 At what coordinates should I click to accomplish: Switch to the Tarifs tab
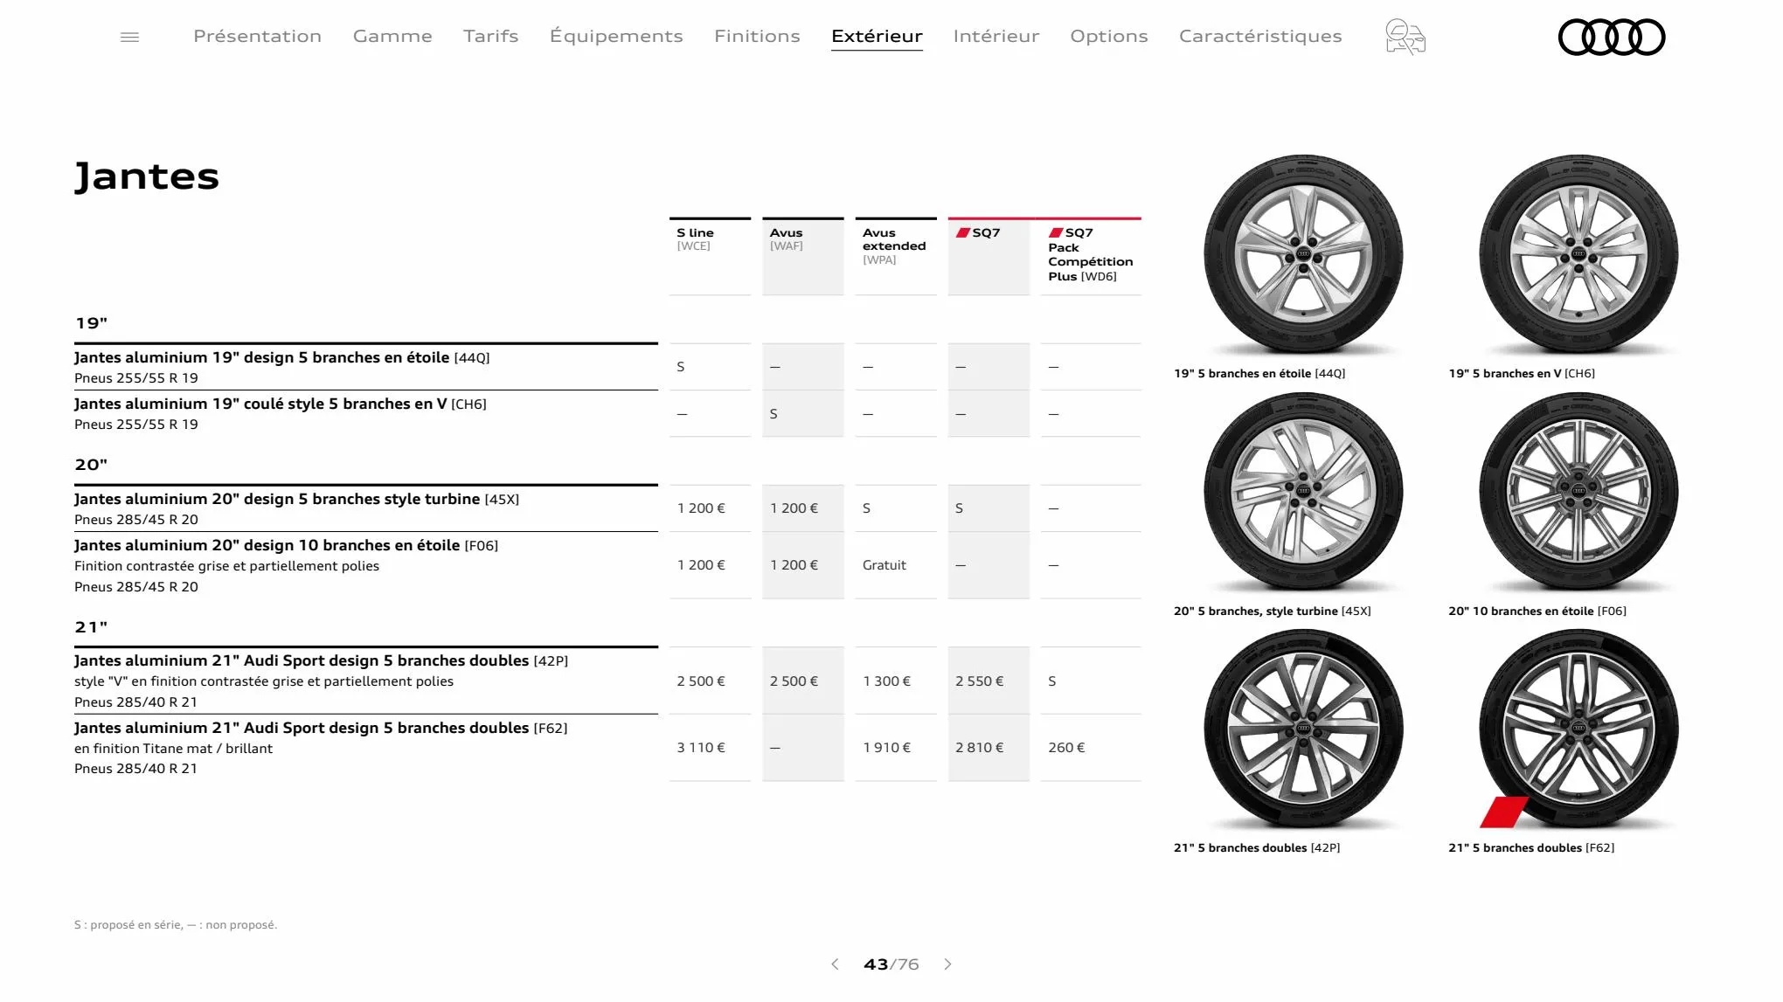click(491, 36)
